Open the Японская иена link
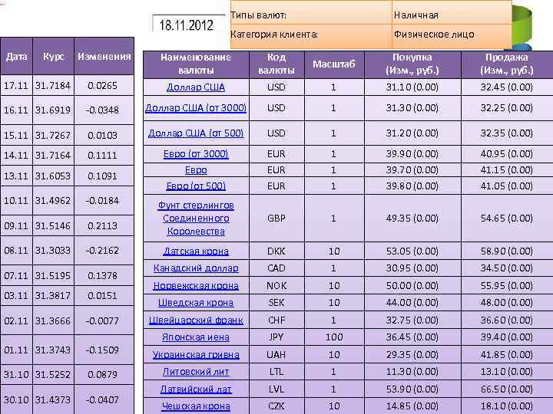Image resolution: width=553 pixels, height=414 pixels. (196, 337)
